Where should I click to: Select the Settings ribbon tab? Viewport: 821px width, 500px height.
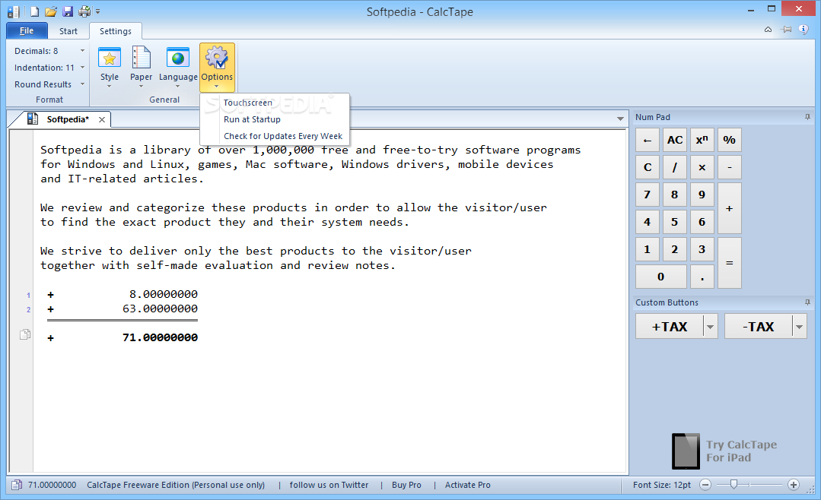coord(115,31)
